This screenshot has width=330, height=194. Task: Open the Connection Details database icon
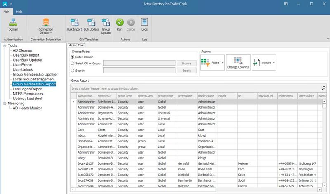pos(46,22)
